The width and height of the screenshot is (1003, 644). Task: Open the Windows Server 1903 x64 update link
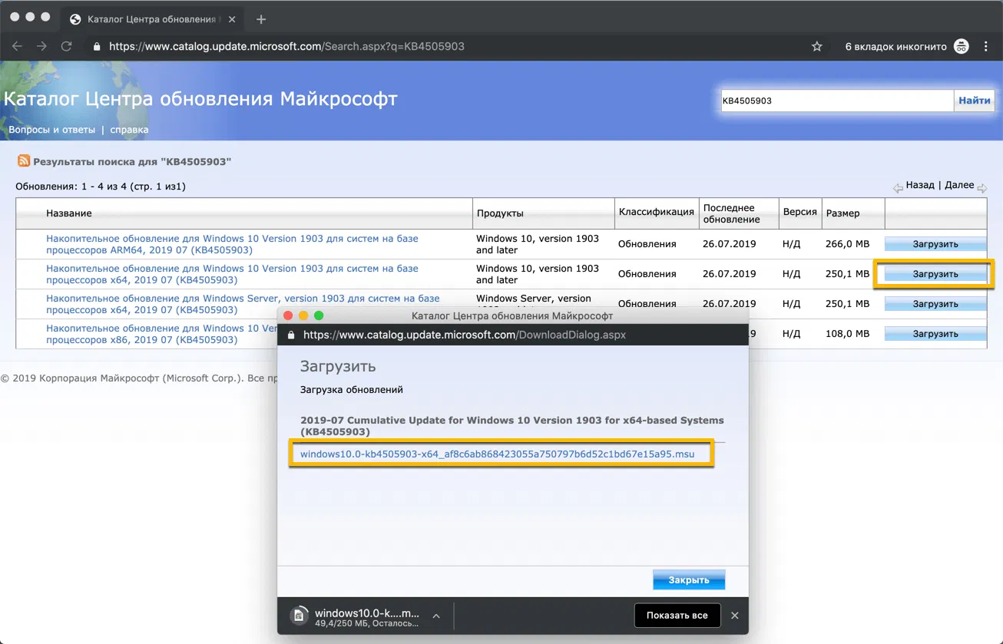pyautogui.click(x=243, y=304)
